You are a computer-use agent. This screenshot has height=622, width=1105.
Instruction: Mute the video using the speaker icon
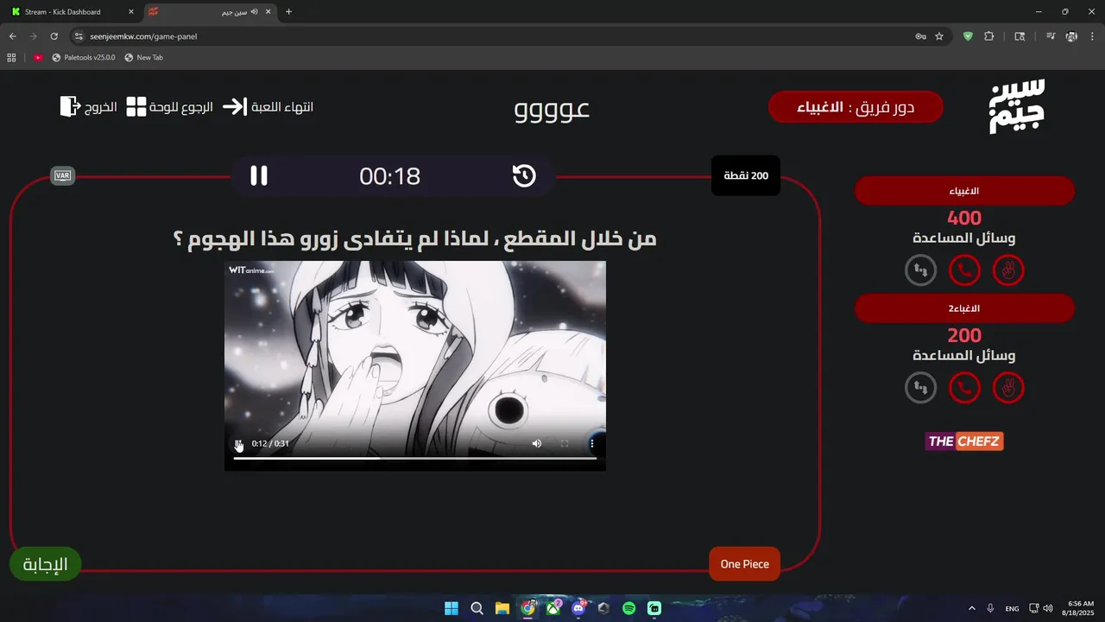[x=537, y=443]
